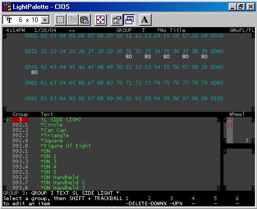Click the UP% softkey label
This screenshot has height=209, width=257.
point(178,204)
